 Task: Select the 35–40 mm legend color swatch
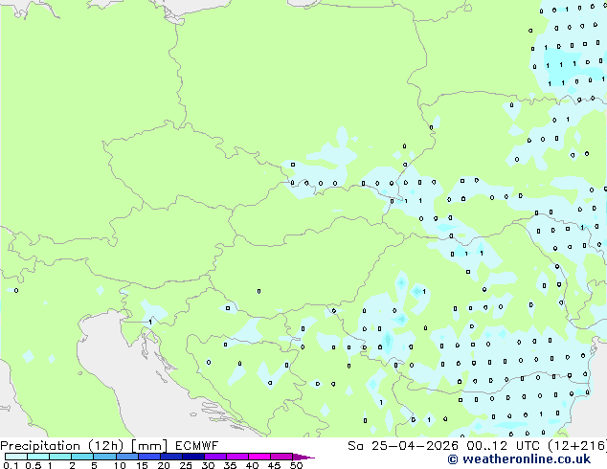click(237, 457)
